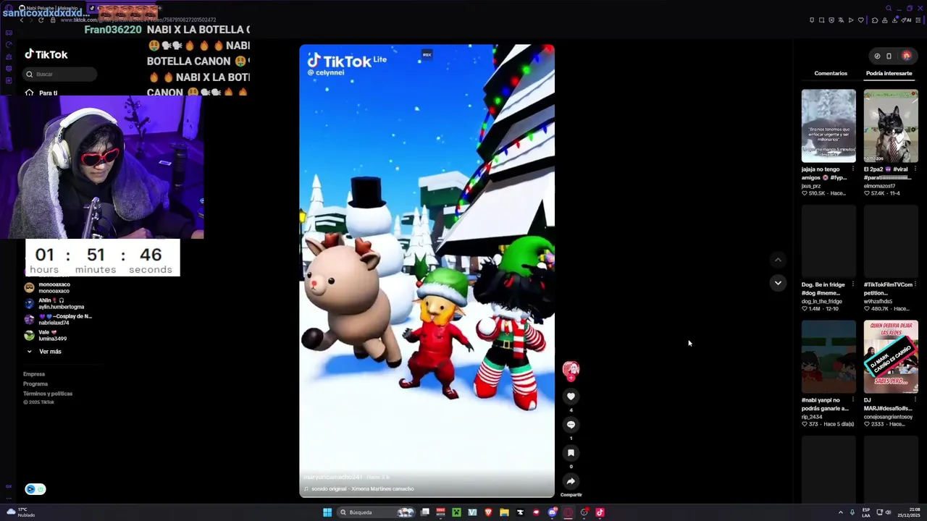The width and height of the screenshot is (927, 521).
Task: Open the Minecraft taskbar icon
Action: tap(456, 512)
